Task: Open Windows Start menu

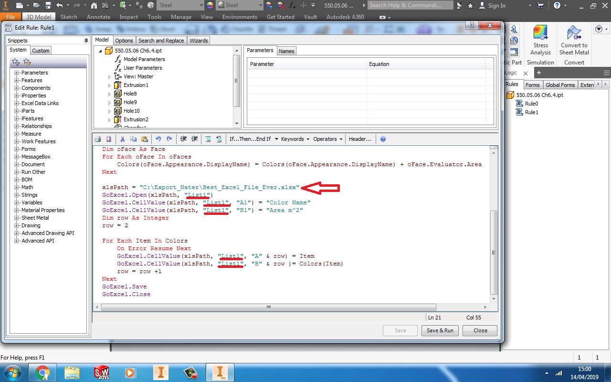Action: (x=13, y=372)
